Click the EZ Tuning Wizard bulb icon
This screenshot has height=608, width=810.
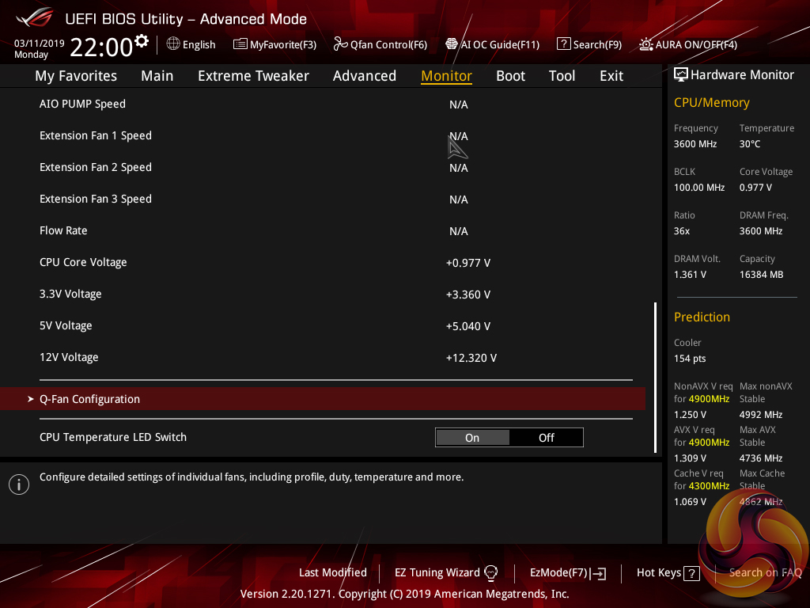pyautogui.click(x=490, y=572)
